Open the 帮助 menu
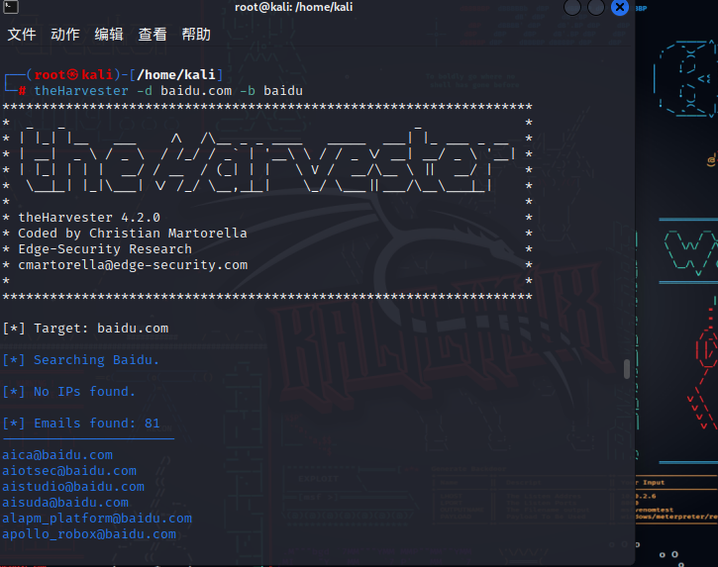This screenshot has height=567, width=718. pyautogui.click(x=196, y=35)
